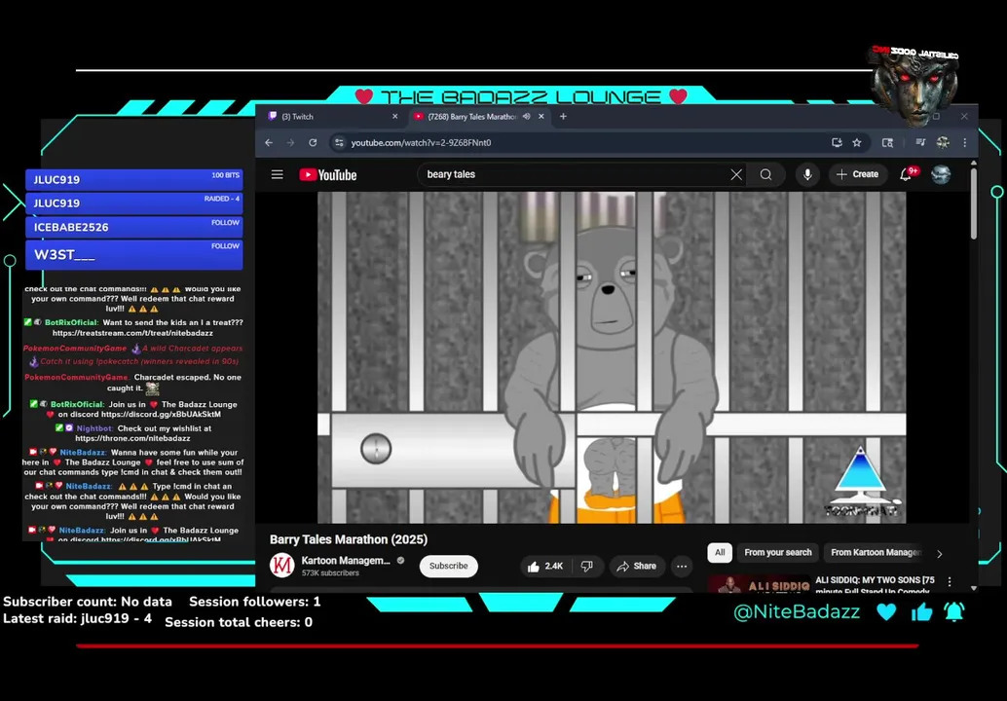
Task: Click the JLUC919 raided alert row
Action: 134,203
